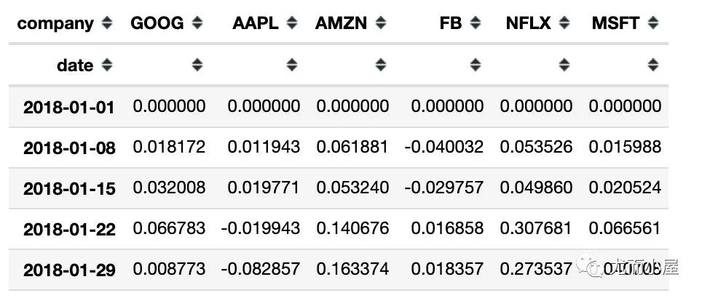Click FB value -0.040032

coord(443,148)
